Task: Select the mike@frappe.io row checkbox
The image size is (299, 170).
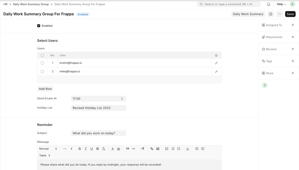Action: [x=42, y=71]
